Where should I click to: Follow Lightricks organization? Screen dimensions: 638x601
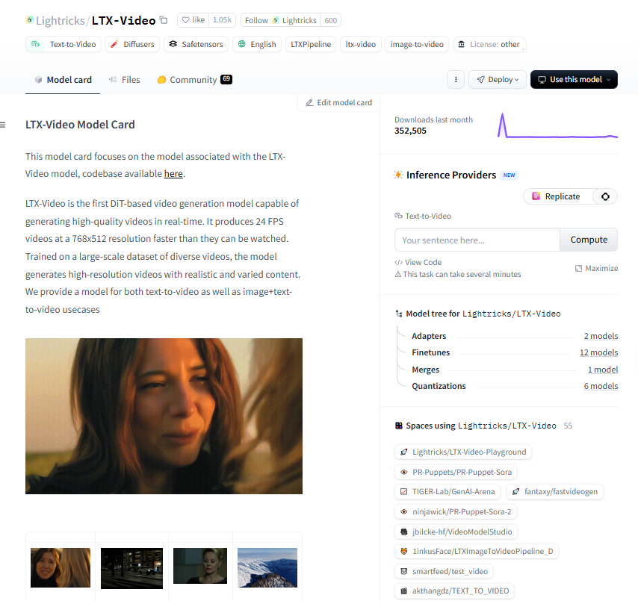coord(281,20)
